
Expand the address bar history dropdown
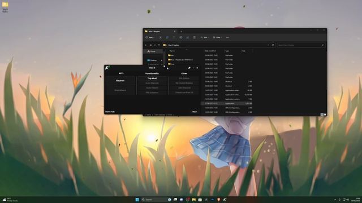click(268, 45)
